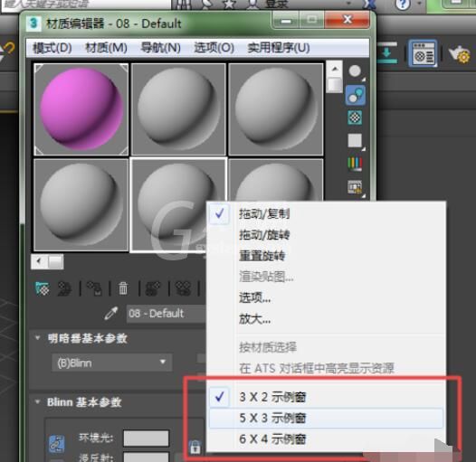Viewport: 476px width, 462px height.
Task: Choose 拖动/旋转 from the context menu
Action: pyautogui.click(x=326, y=235)
